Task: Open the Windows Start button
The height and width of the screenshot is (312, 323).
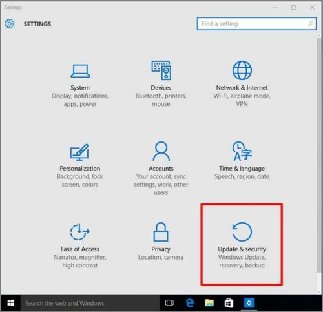Action: pyautogui.click(x=10, y=303)
